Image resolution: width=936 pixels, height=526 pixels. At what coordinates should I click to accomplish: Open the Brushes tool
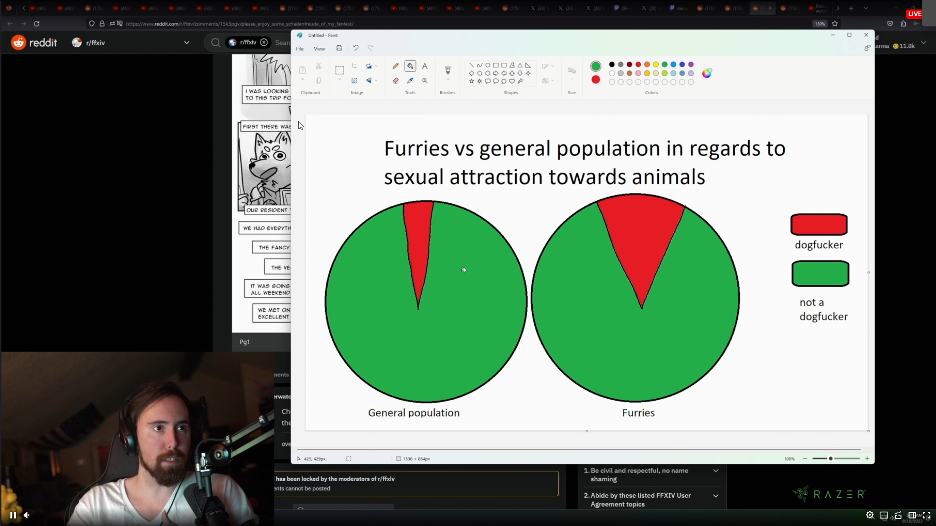click(x=448, y=70)
